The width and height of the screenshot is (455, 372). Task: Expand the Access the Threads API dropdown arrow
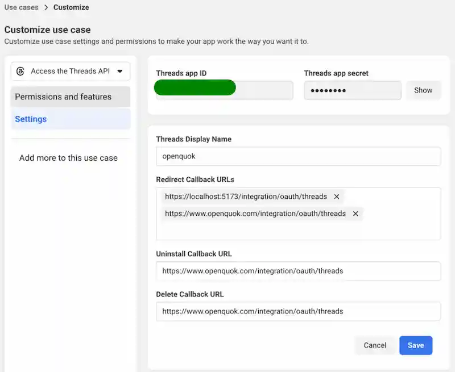point(120,71)
